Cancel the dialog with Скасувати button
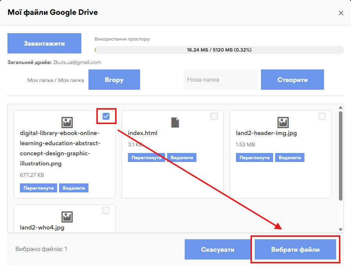 pos(218,249)
